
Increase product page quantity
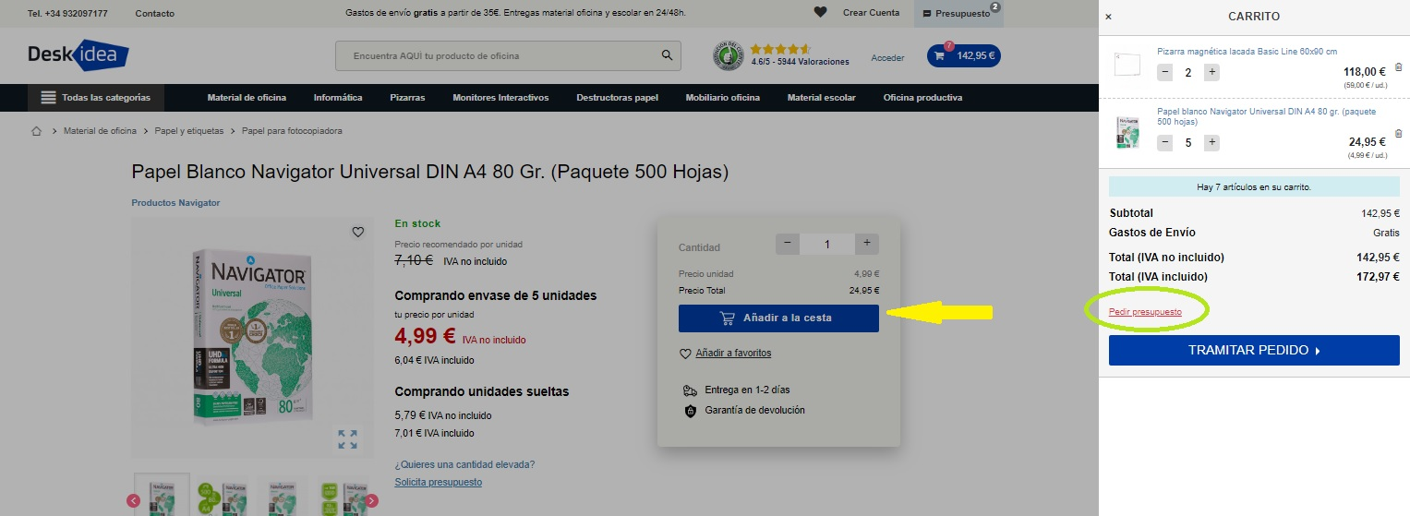[x=867, y=244]
